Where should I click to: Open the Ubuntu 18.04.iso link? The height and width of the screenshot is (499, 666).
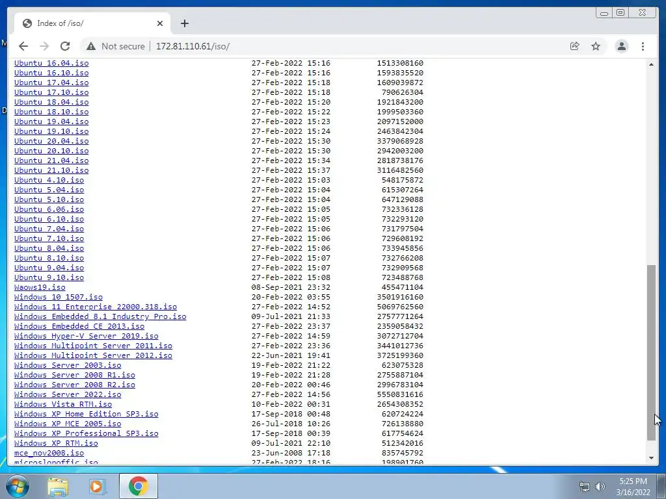pos(51,102)
